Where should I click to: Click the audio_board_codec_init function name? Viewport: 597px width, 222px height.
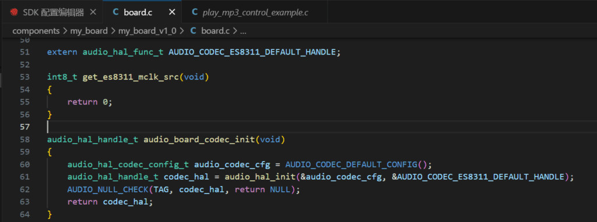click(199, 139)
